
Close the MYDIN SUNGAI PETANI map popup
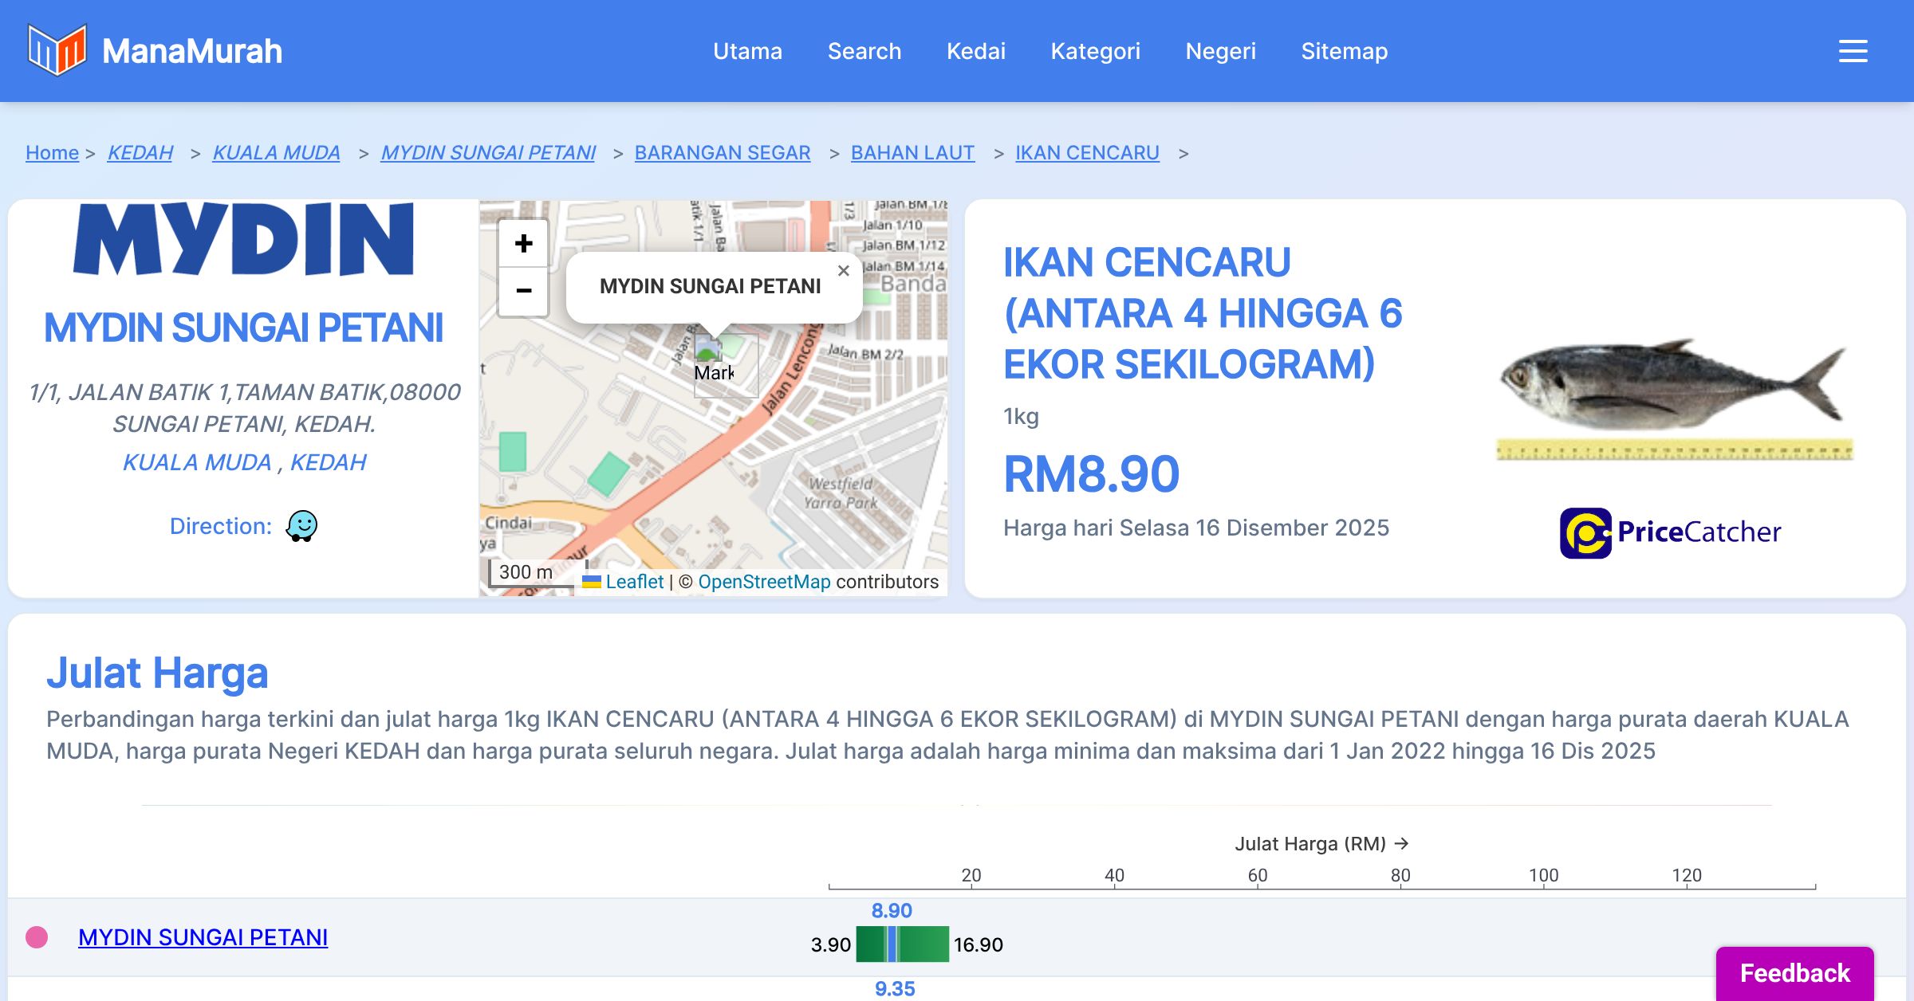click(x=843, y=271)
